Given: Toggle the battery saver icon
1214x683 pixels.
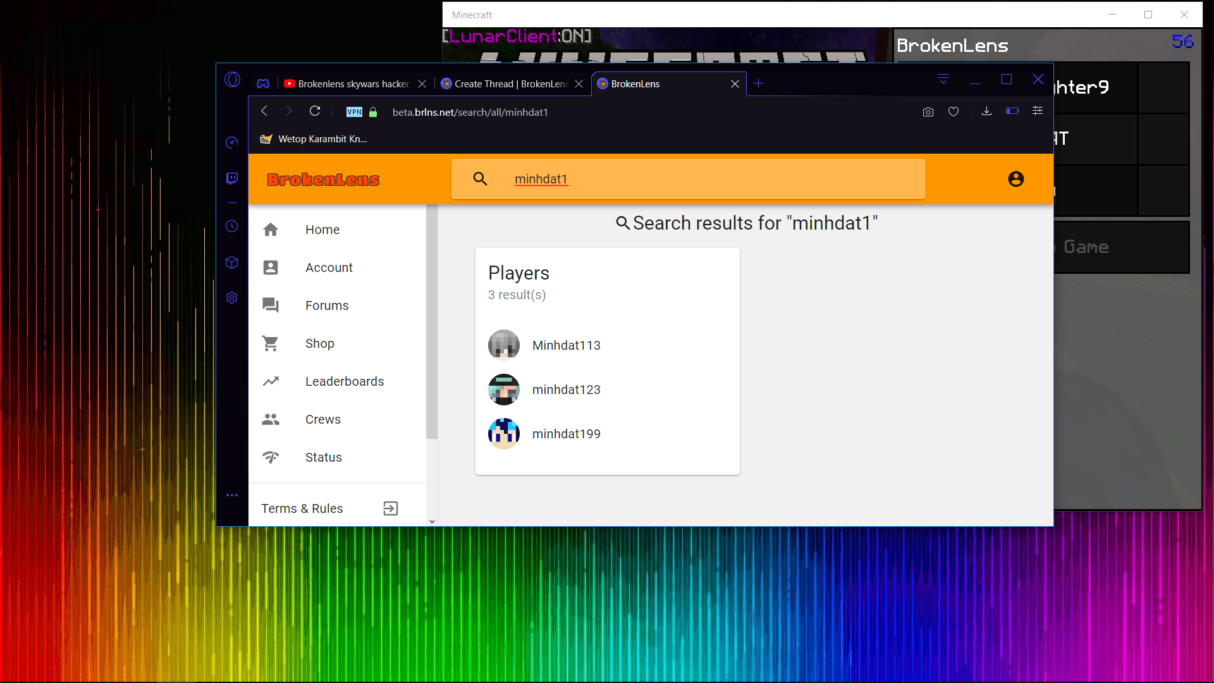Looking at the screenshot, I should (x=1012, y=111).
